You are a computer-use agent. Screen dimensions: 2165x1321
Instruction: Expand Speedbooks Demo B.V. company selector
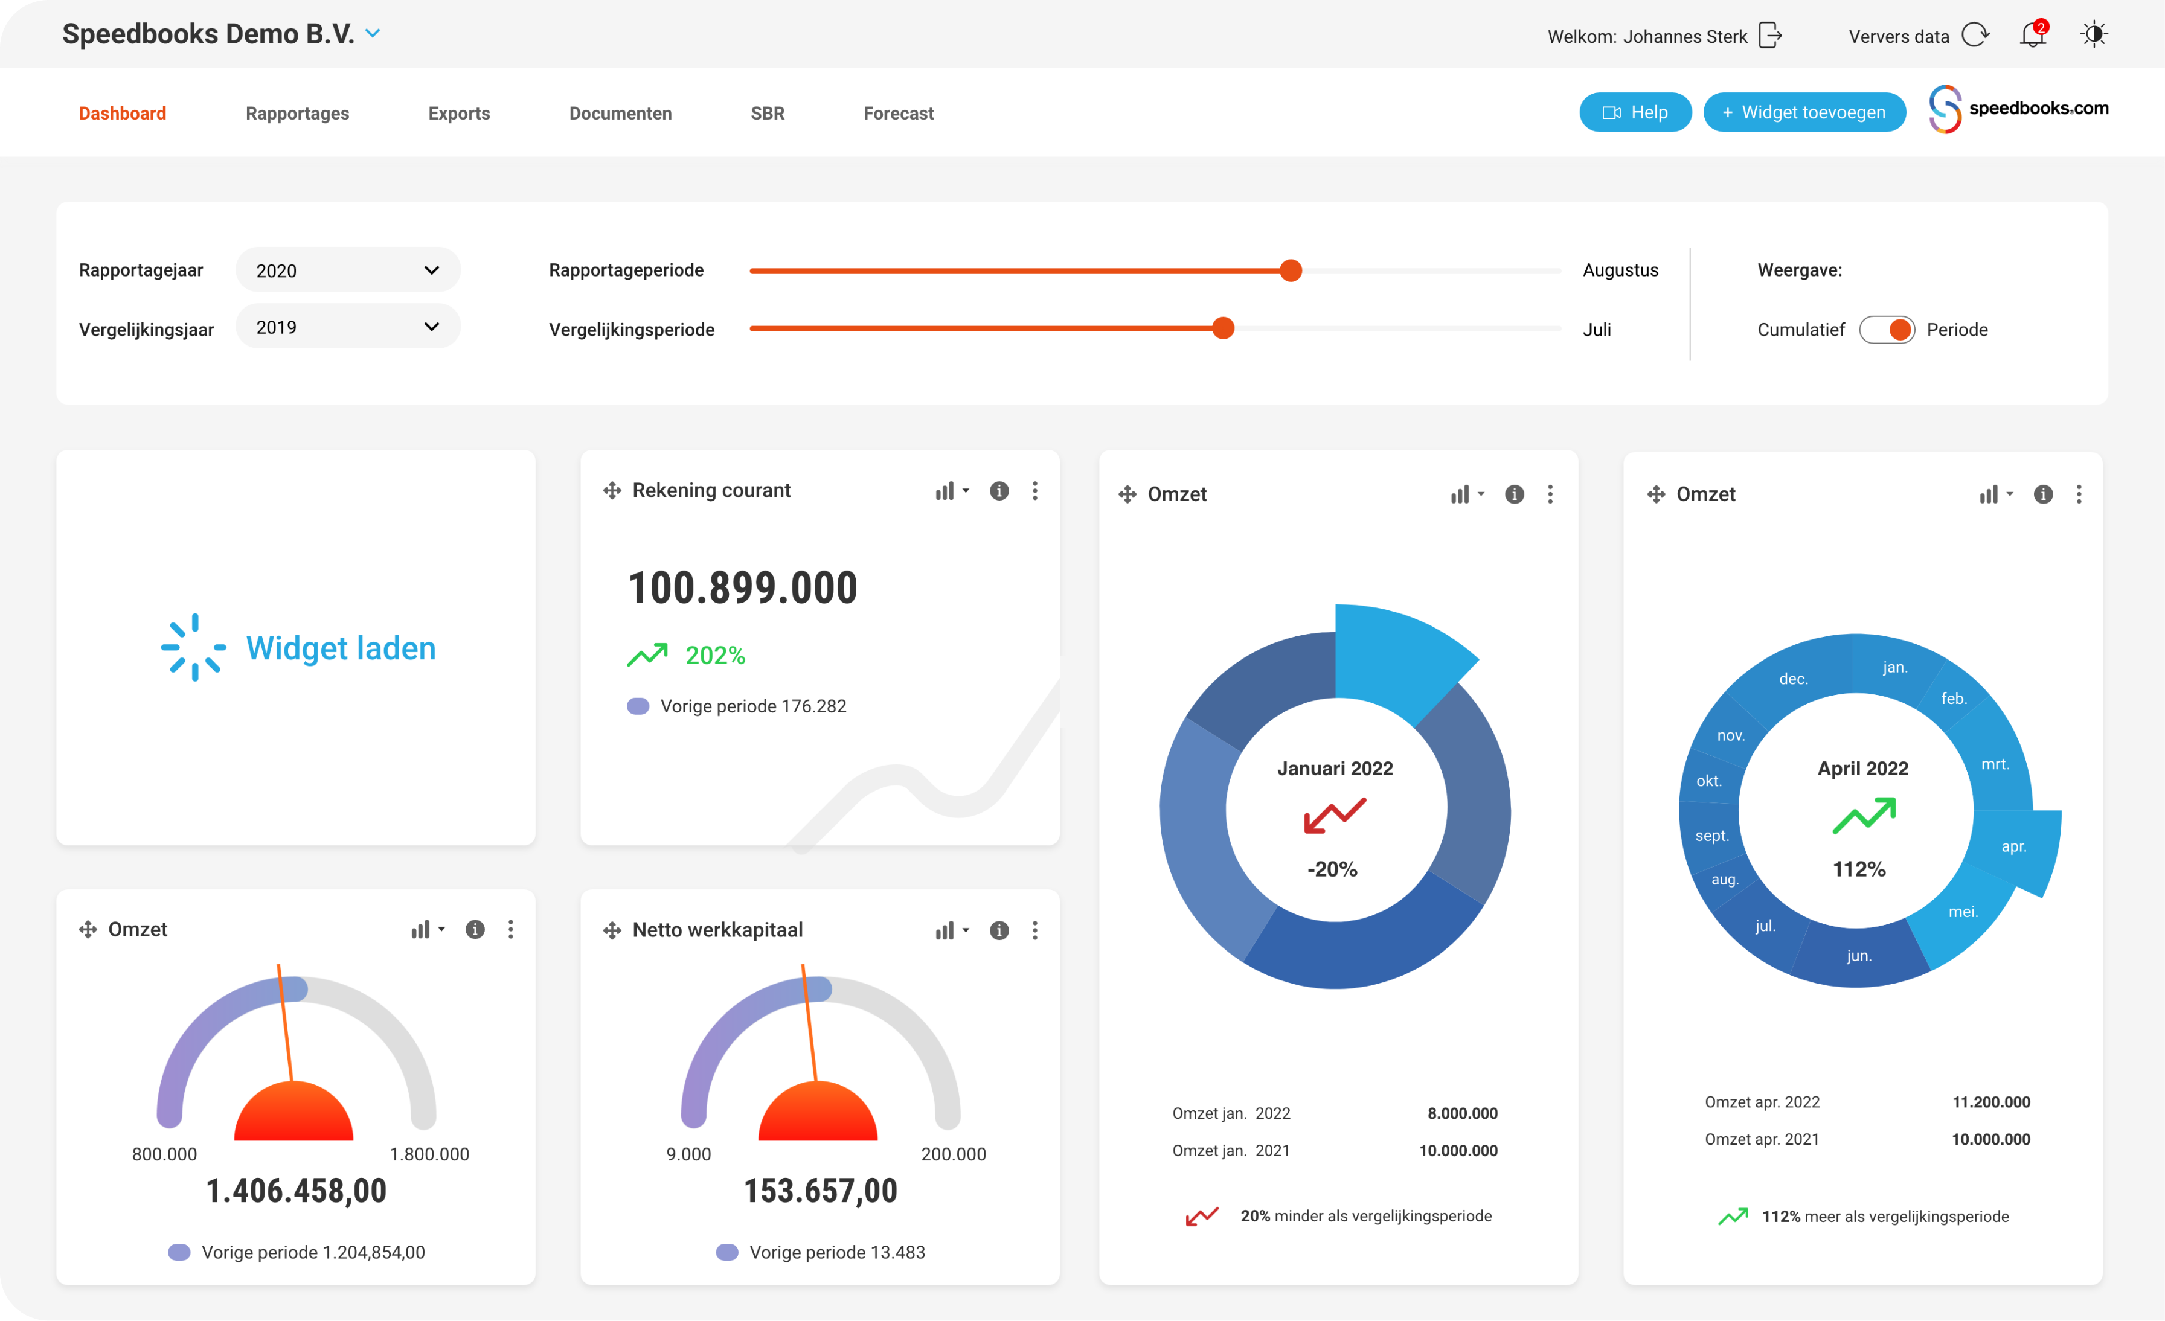pos(373,33)
